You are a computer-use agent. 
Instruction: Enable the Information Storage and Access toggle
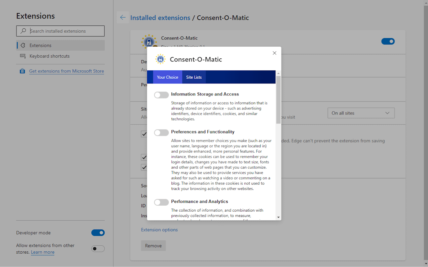[x=161, y=95]
